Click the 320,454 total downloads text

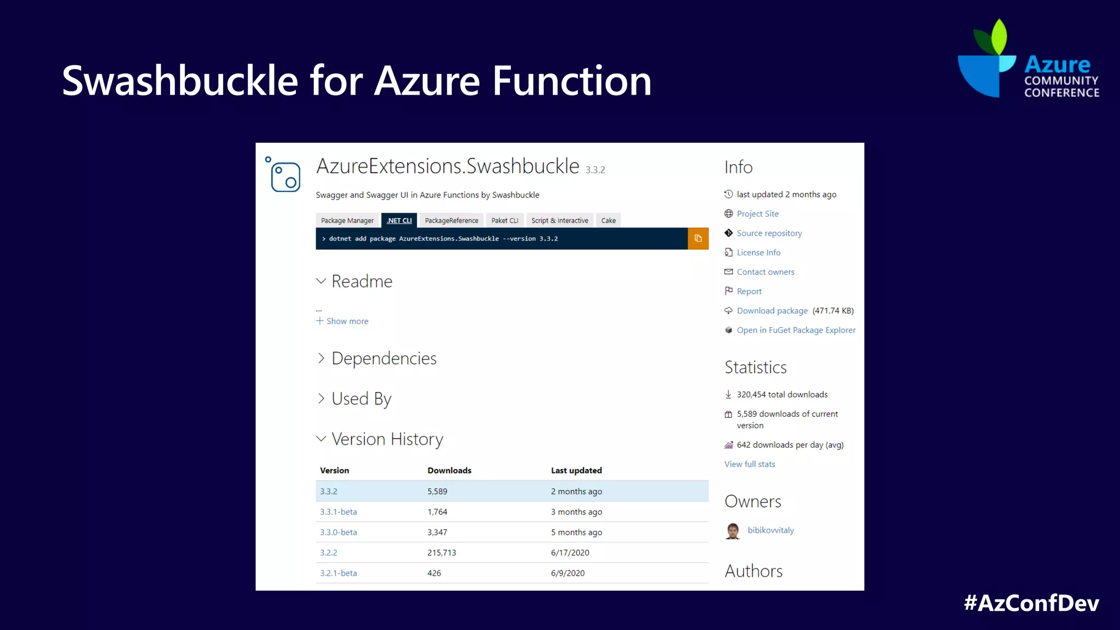click(782, 394)
